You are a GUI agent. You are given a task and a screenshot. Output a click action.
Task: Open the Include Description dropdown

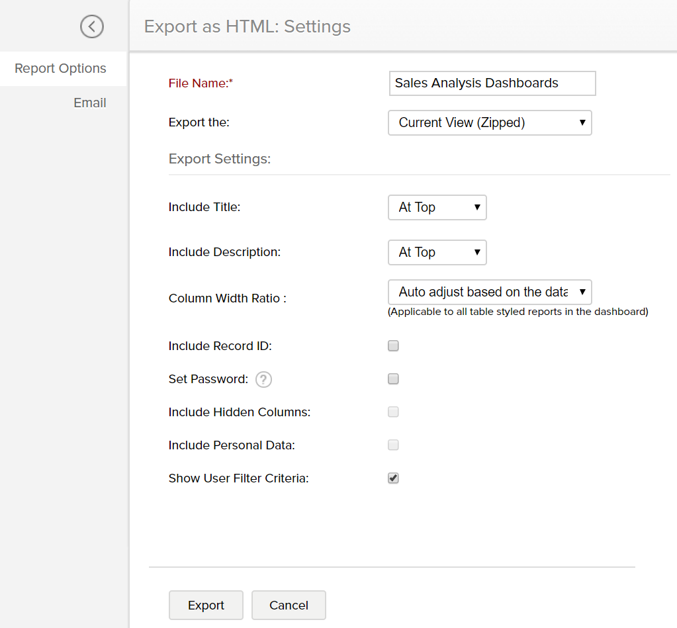coord(437,253)
